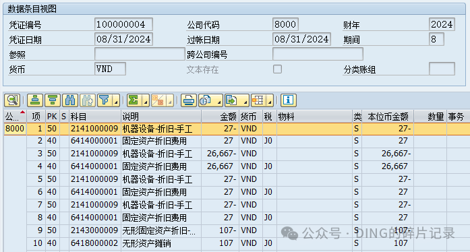Select description 固定资产折旧费用 in item 4

[x=161, y=166]
